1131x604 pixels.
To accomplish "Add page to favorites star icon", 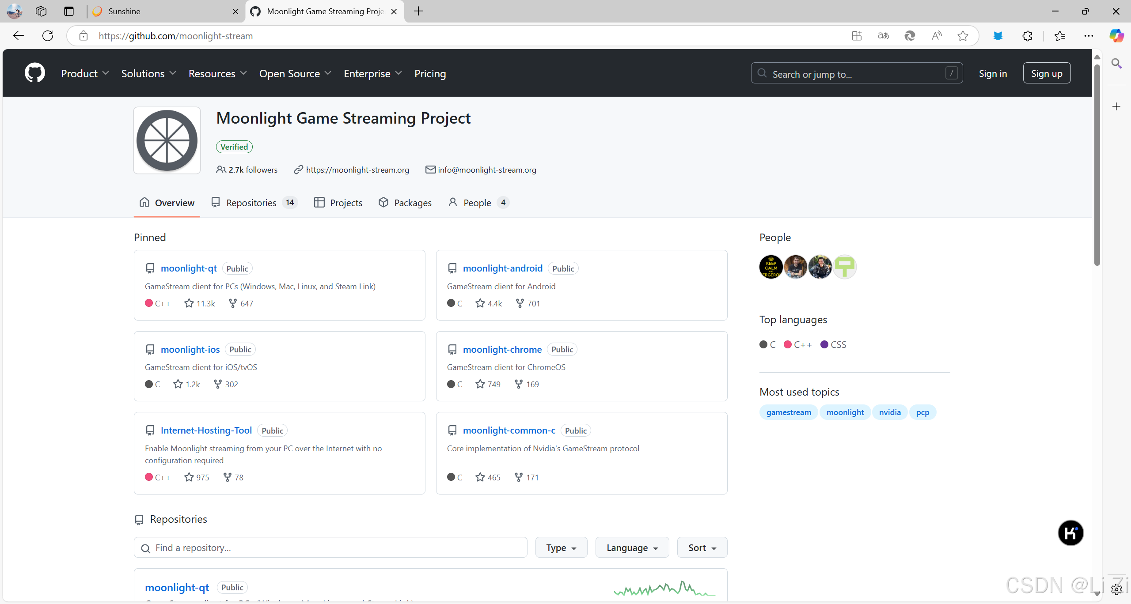I will (x=963, y=36).
